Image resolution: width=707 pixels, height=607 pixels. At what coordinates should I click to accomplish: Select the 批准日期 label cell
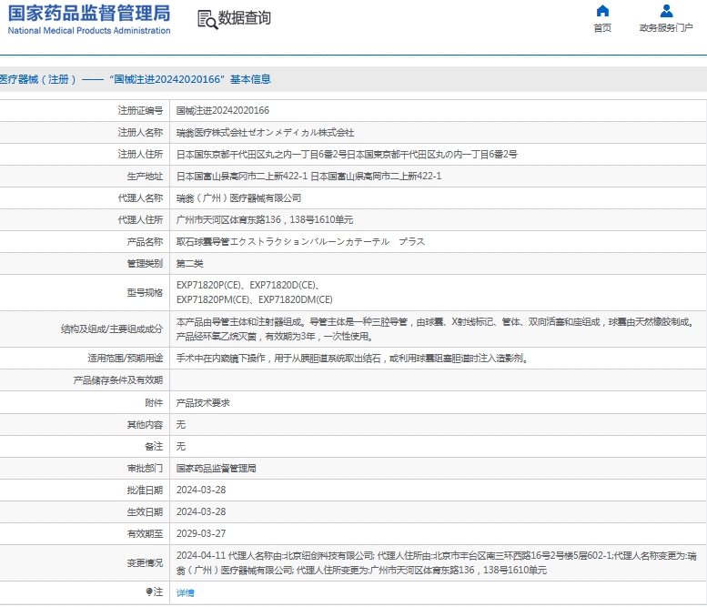coord(145,491)
